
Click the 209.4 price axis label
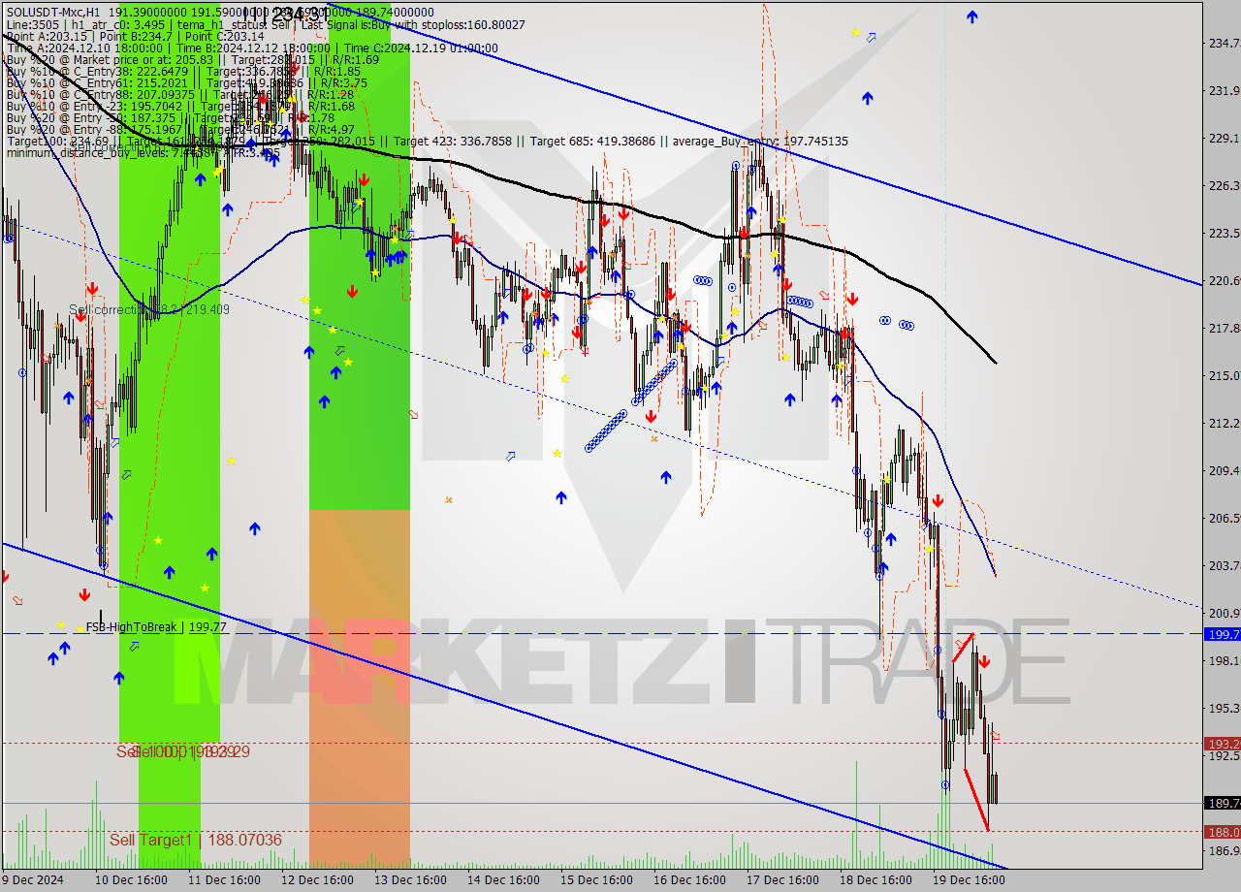click(x=1224, y=471)
